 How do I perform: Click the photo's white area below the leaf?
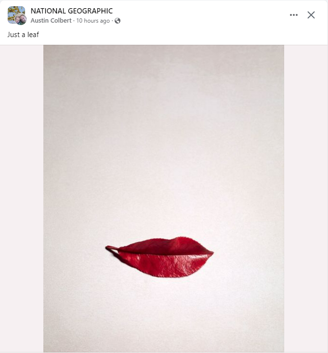pos(163,313)
